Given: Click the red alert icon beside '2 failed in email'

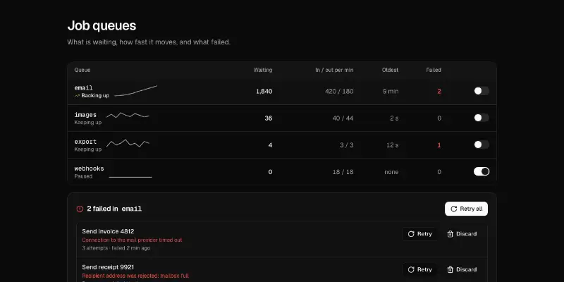Looking at the screenshot, I should [80, 209].
